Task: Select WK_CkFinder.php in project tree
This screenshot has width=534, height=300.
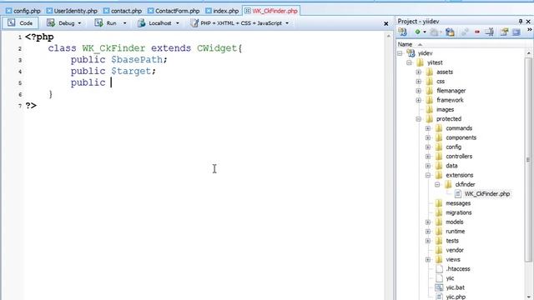Action: point(487,194)
